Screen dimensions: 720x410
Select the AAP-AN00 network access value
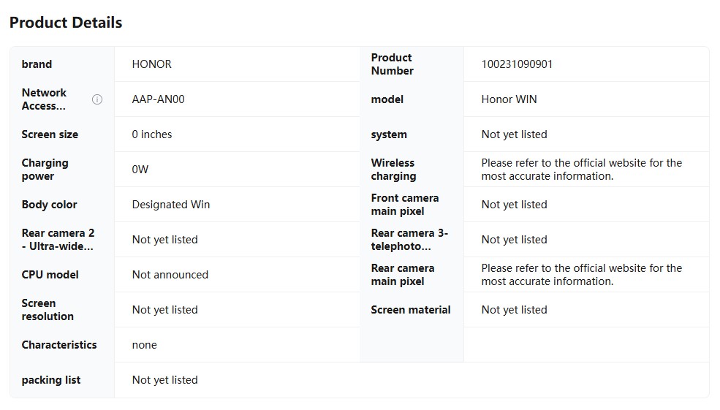click(158, 99)
